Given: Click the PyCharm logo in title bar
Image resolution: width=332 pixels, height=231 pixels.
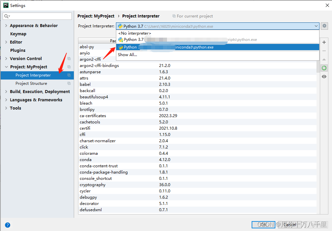Looking at the screenshot, I should pos(6,5).
